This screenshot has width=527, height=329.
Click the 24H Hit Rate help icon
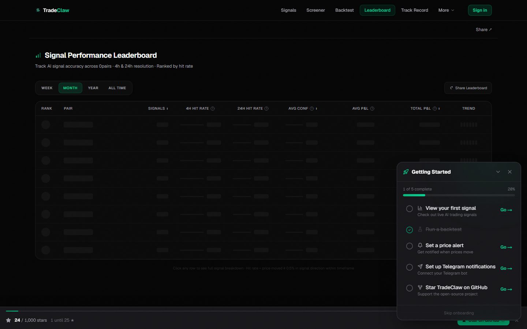coord(266,109)
